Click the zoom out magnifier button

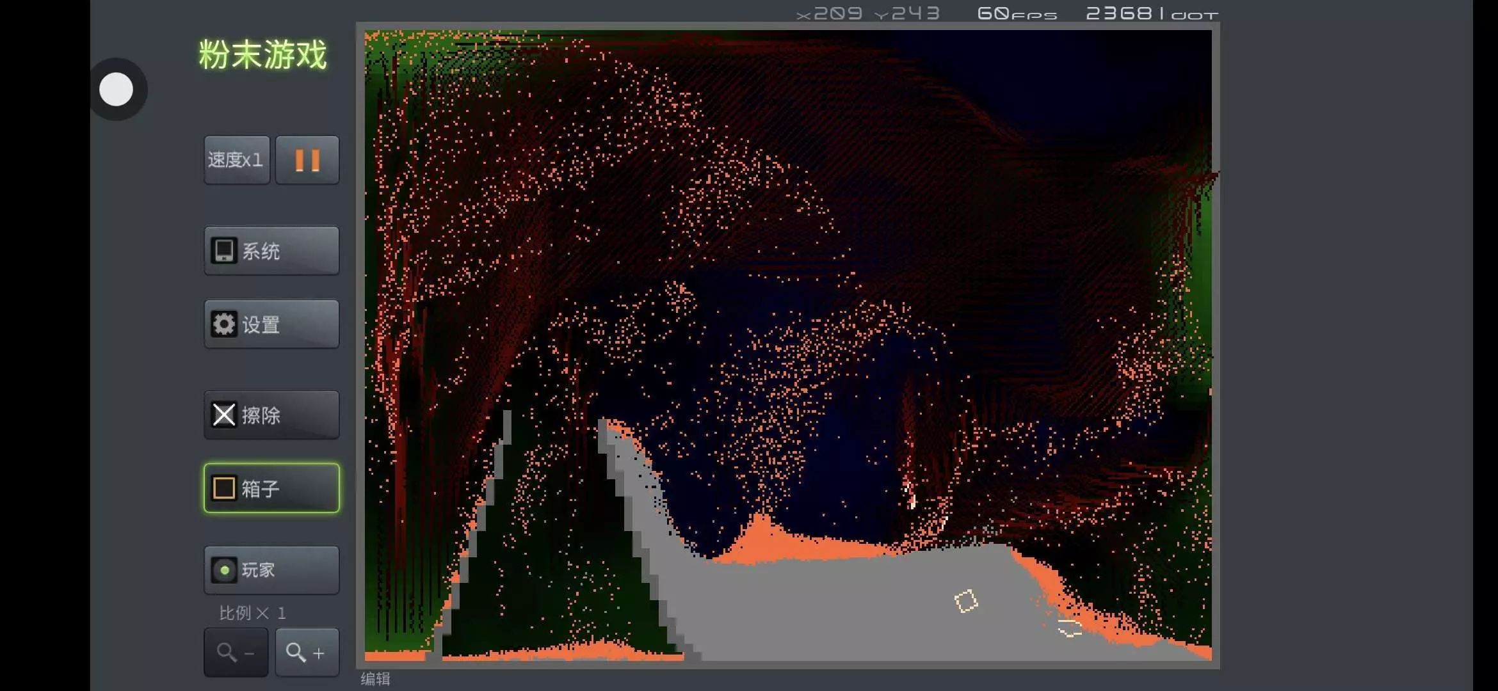[236, 653]
